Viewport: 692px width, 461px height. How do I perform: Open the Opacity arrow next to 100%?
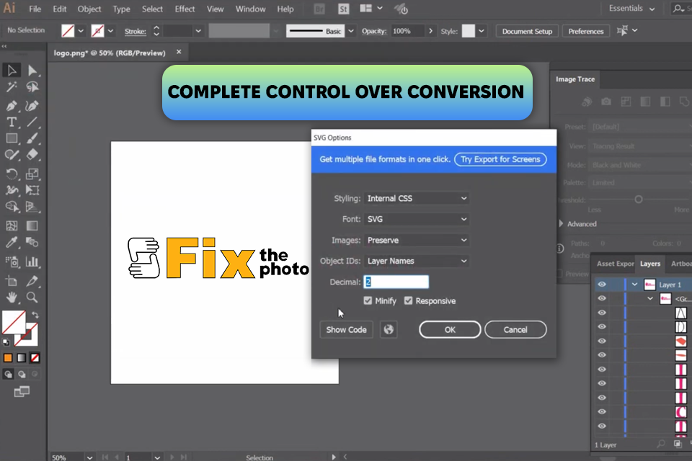(x=430, y=31)
